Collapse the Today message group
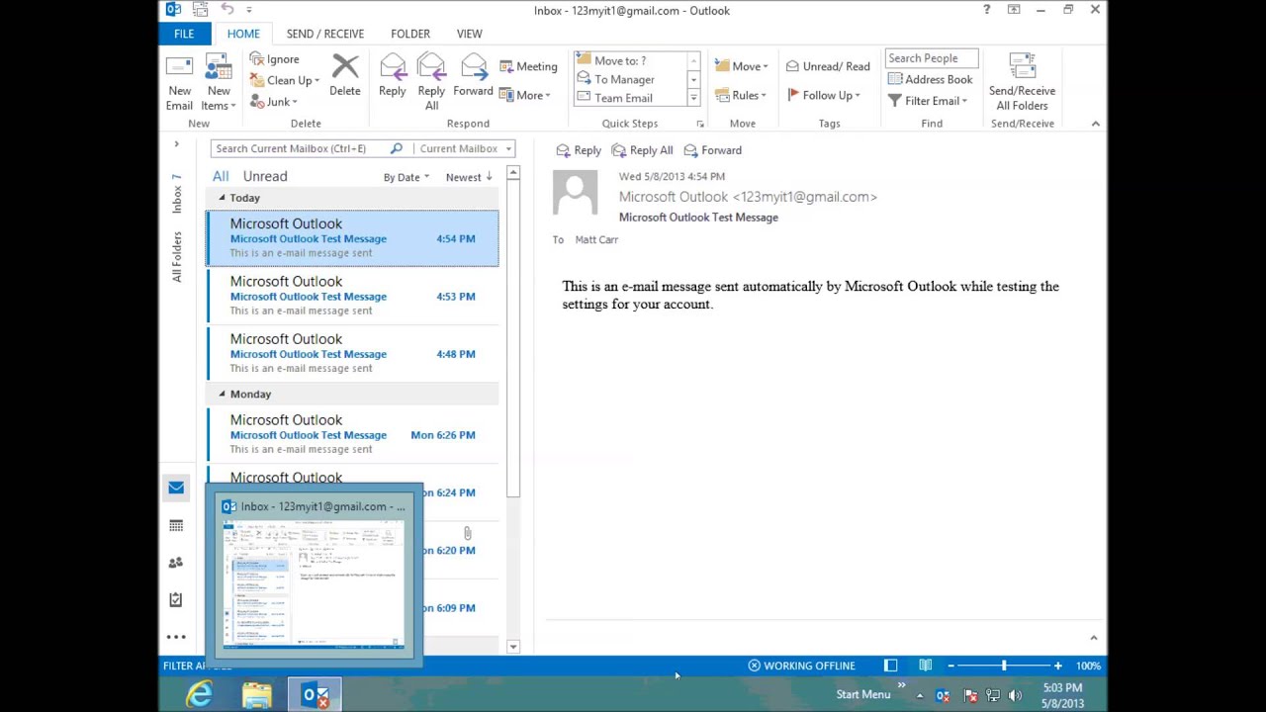Viewport: 1266px width, 712px height. (x=222, y=198)
